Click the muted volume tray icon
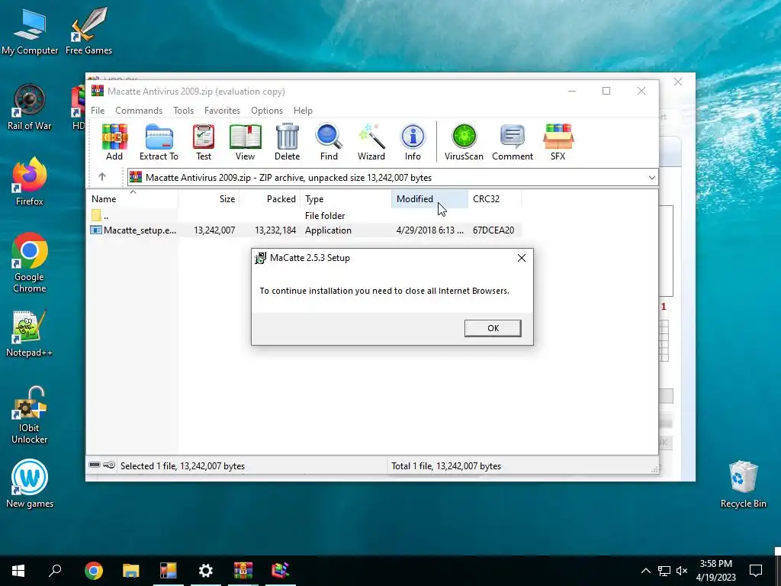The image size is (781, 586). coord(682,571)
